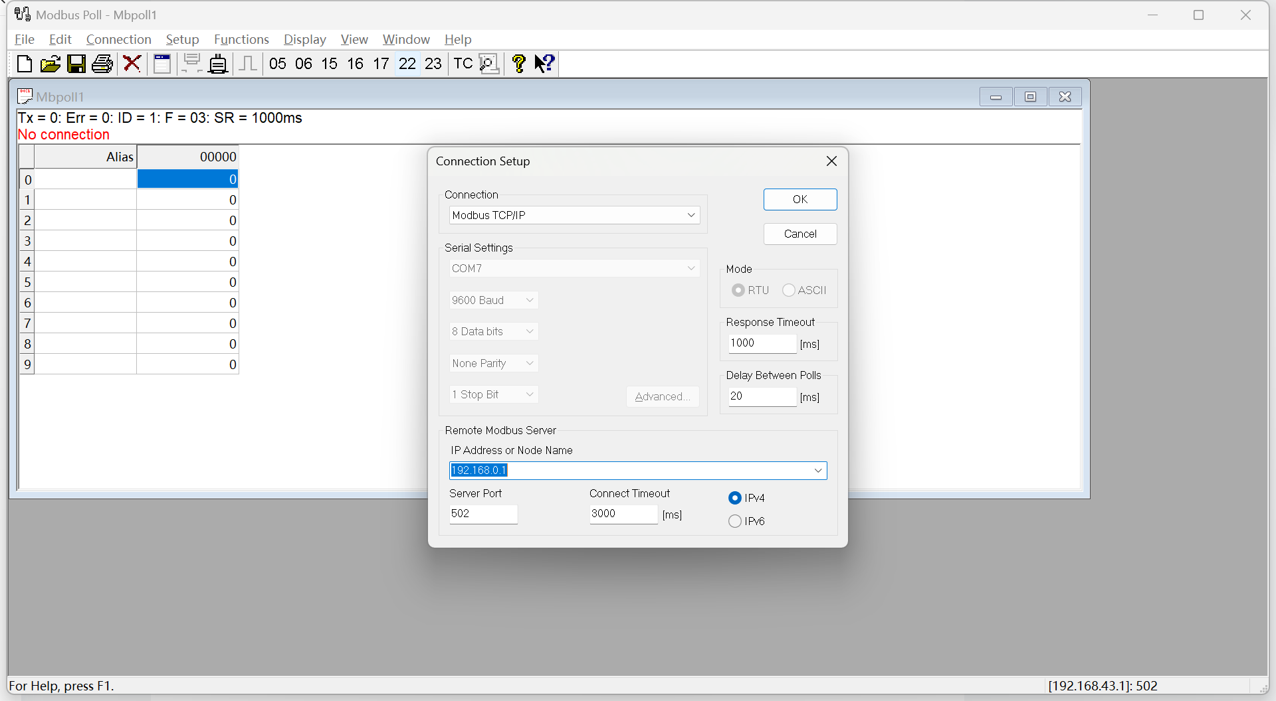Minimize the Mbpoll1 child window

click(996, 97)
